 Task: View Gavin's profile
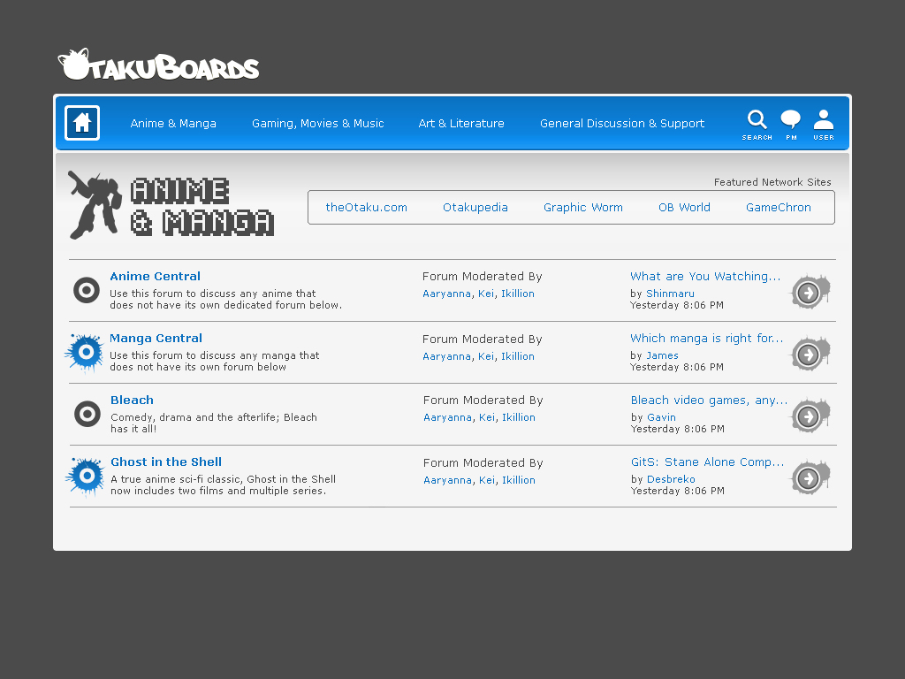click(x=661, y=417)
